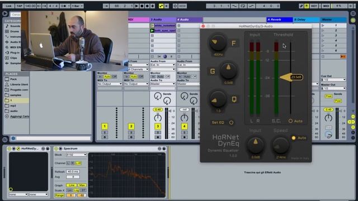Click the stop square in 4 Audio first slot

click(x=179, y=26)
